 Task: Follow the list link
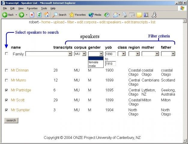coord(153,22)
